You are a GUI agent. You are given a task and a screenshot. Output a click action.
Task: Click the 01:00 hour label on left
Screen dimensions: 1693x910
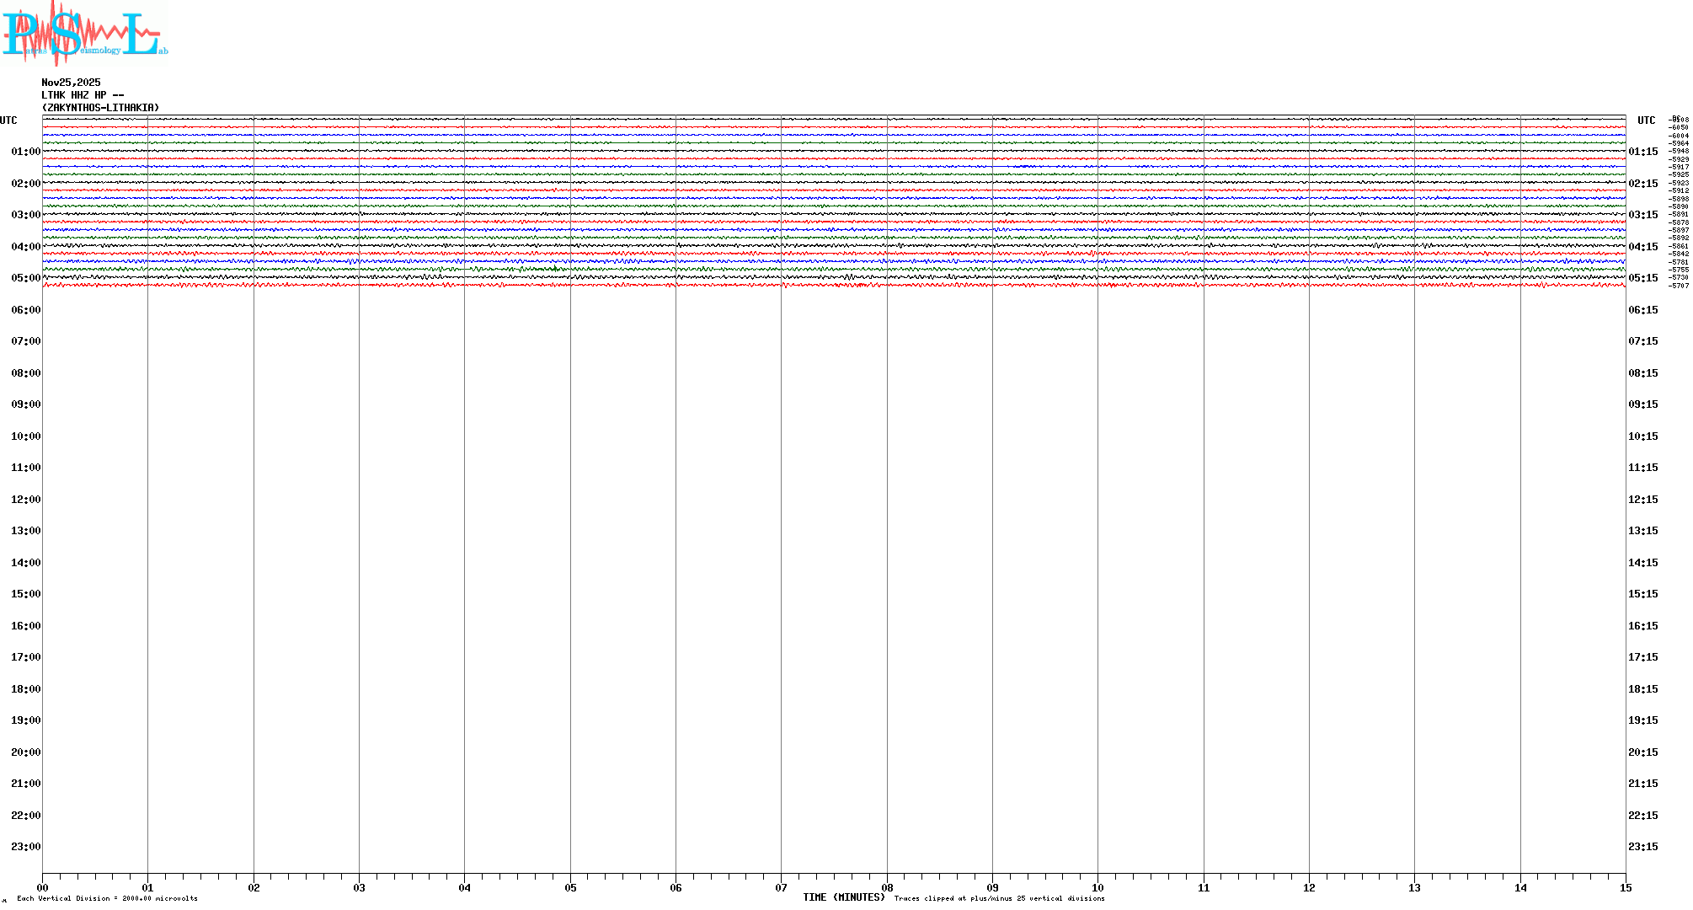[x=25, y=152]
